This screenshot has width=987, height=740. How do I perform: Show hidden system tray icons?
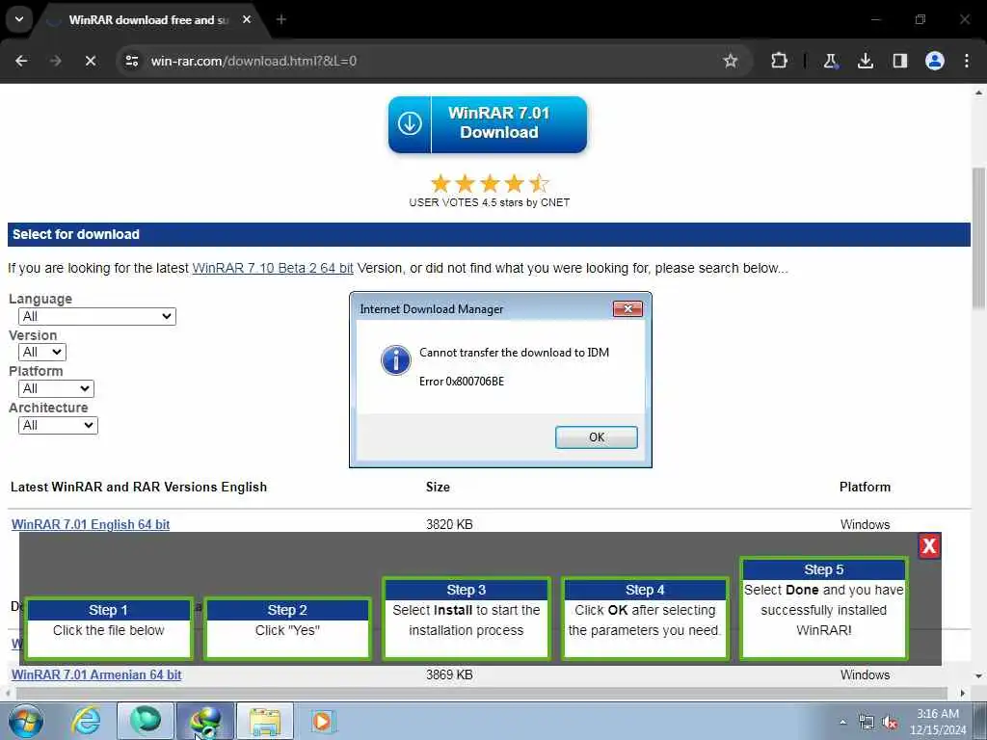click(x=842, y=722)
